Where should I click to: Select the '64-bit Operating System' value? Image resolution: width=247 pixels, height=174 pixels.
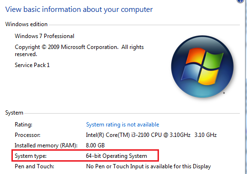pyautogui.click(x=116, y=156)
